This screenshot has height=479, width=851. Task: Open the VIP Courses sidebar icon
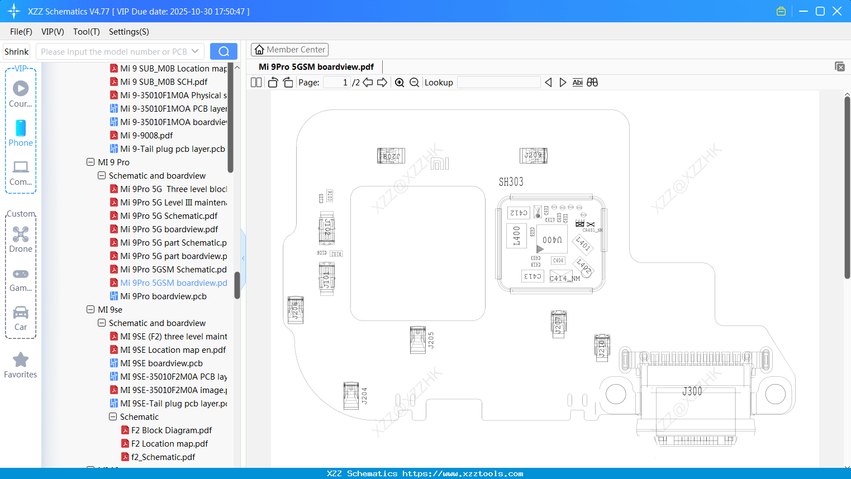21,94
